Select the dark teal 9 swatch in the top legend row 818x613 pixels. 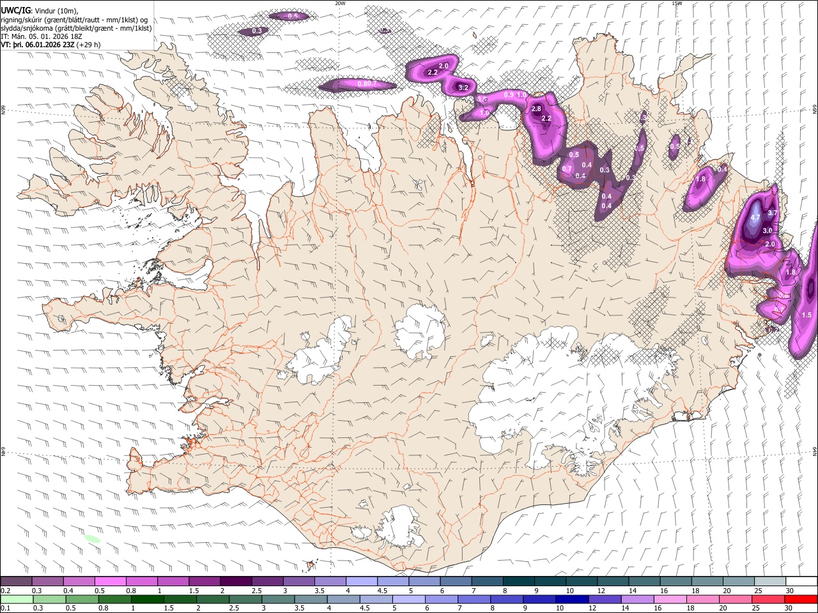coord(550,582)
